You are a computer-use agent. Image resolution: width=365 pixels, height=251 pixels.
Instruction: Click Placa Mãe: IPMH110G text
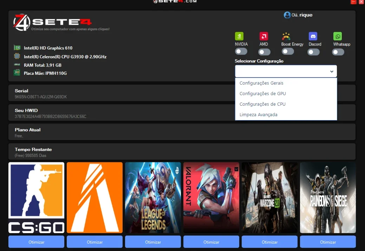45,73
